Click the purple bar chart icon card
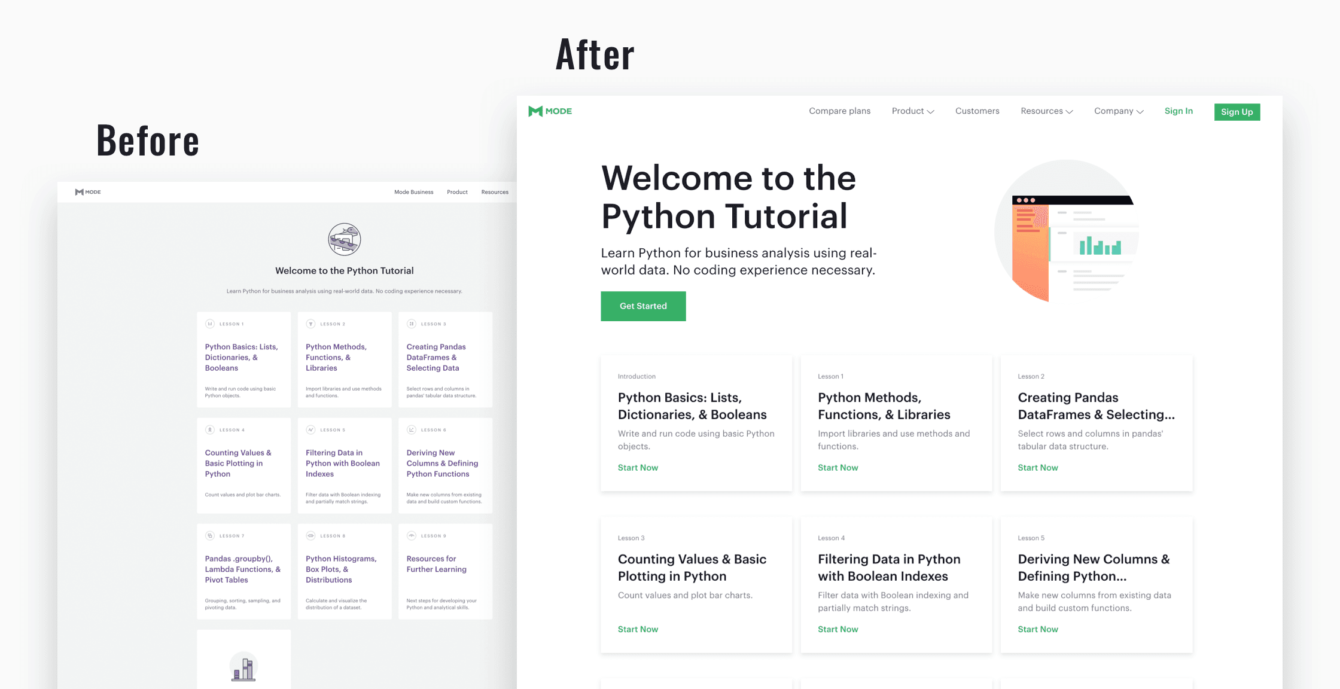The width and height of the screenshot is (1340, 689). [243, 667]
